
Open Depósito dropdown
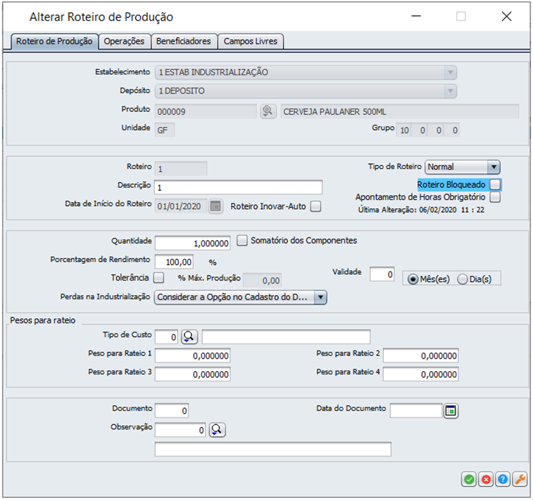click(x=306, y=91)
